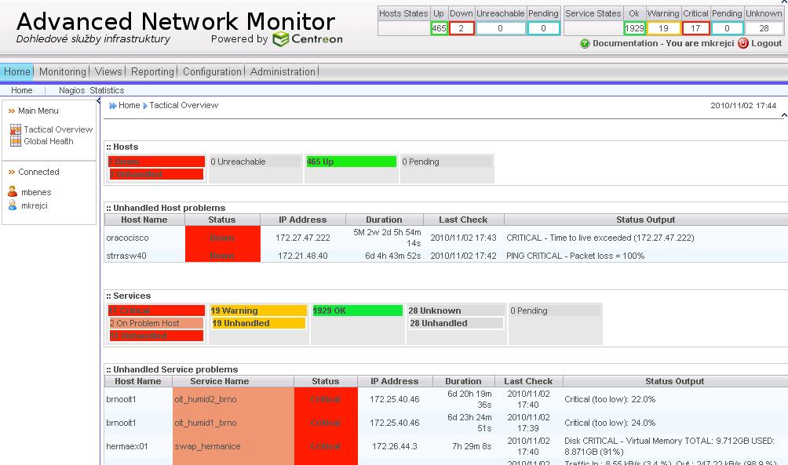Screen dimensions: 788x465
Task: Click the mbenes user avatar icon
Action: (13, 192)
